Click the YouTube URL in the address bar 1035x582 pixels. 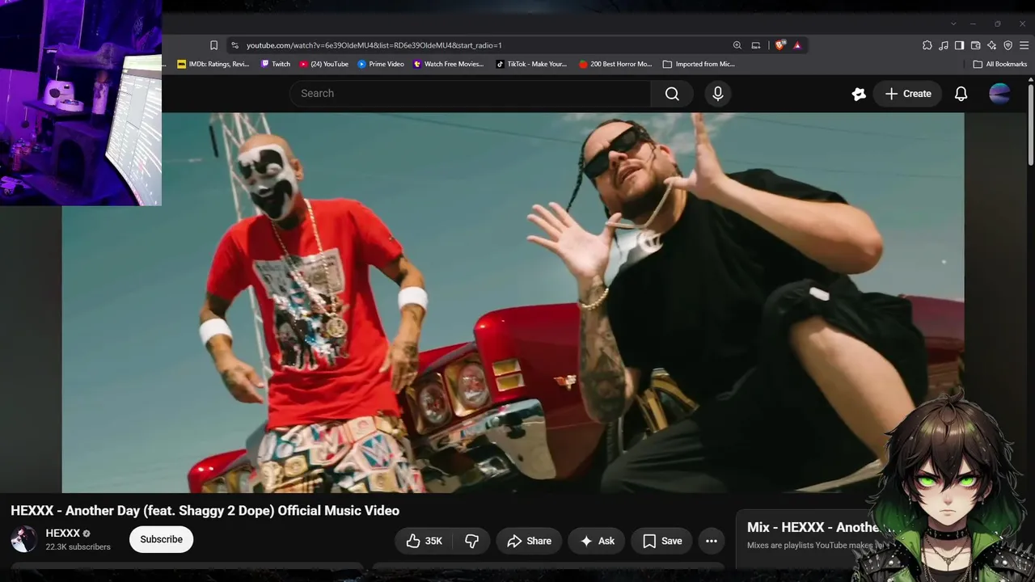tap(374, 45)
